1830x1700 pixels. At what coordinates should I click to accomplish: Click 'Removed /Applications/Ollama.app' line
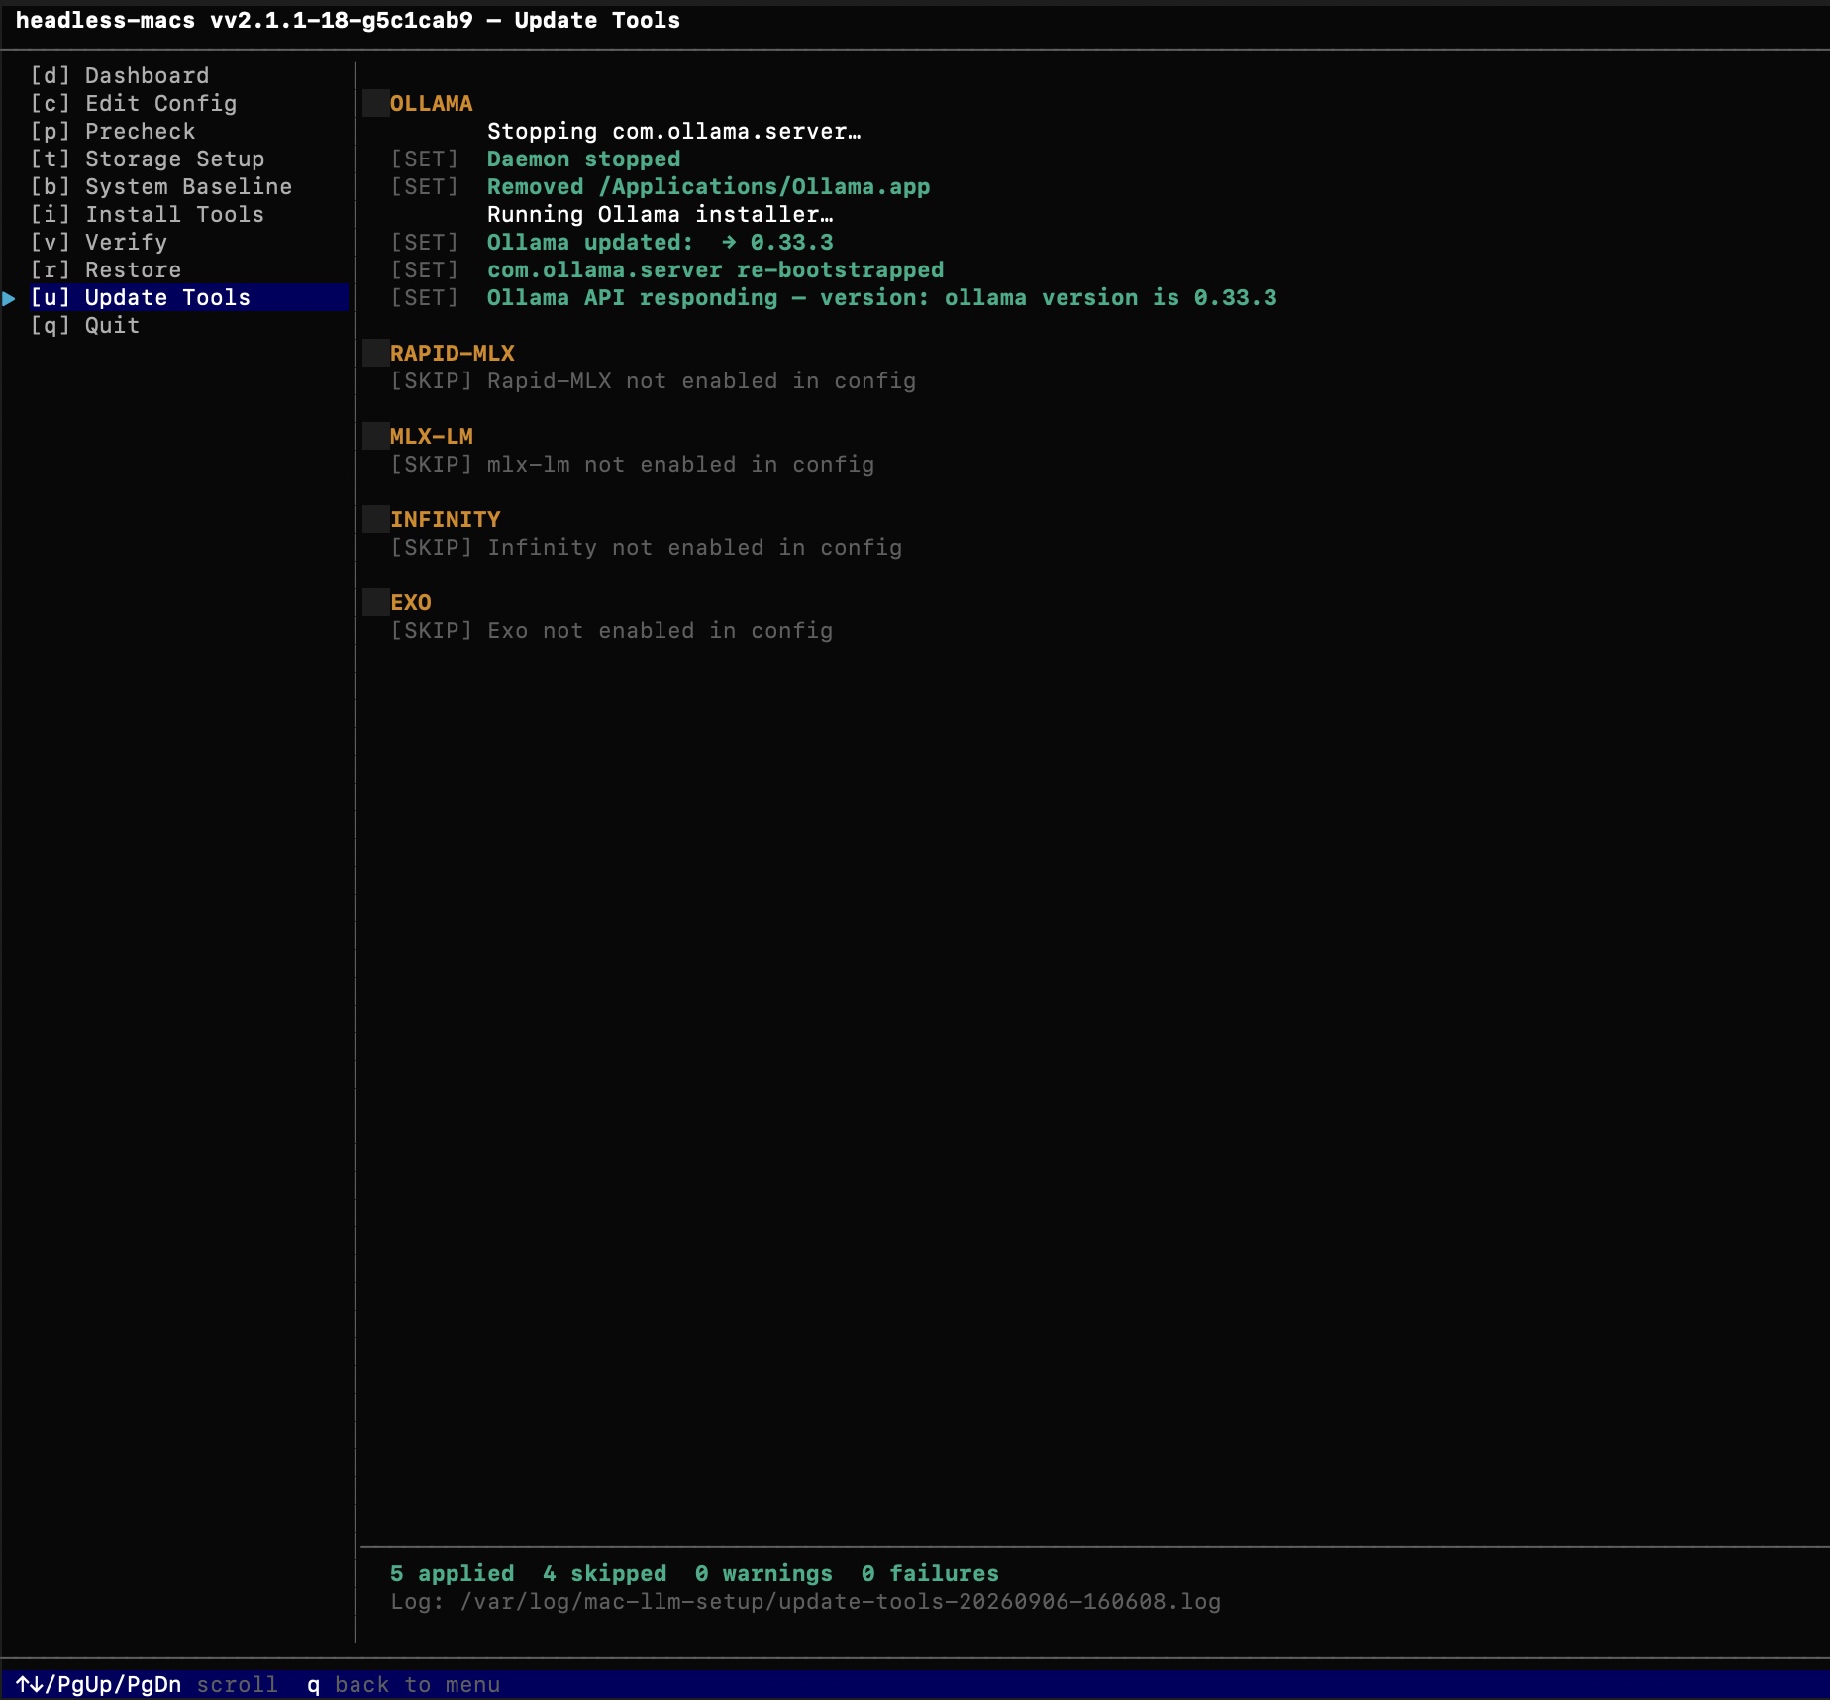pyautogui.click(x=708, y=186)
